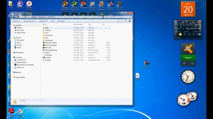Click the Avast gadget icon
The image size is (213, 119).
tap(188, 49)
